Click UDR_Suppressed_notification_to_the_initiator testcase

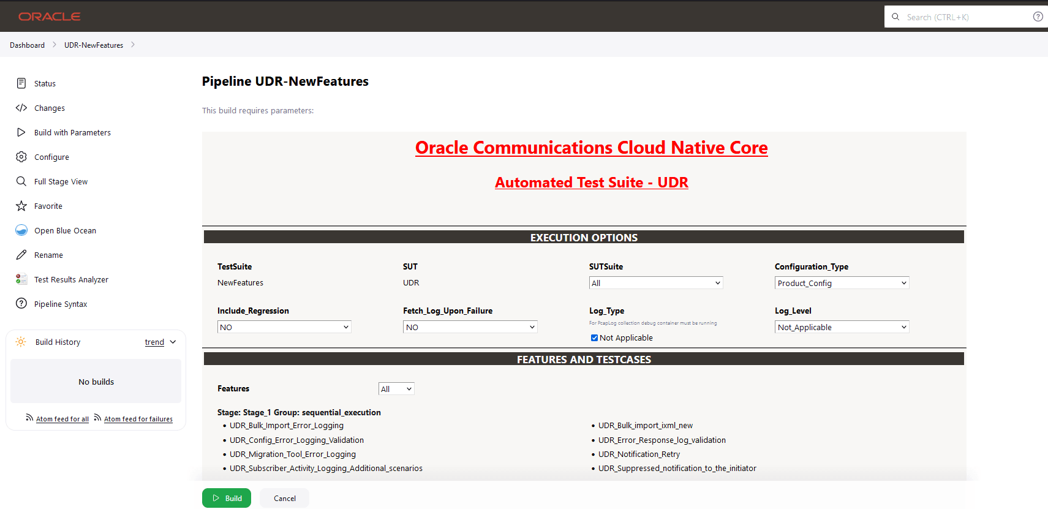[x=677, y=468]
